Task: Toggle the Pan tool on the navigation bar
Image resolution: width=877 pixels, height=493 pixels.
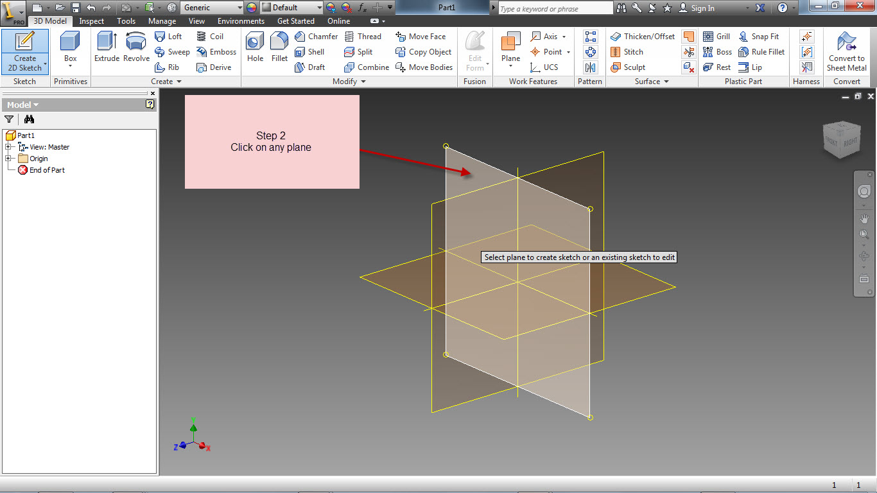Action: (864, 218)
